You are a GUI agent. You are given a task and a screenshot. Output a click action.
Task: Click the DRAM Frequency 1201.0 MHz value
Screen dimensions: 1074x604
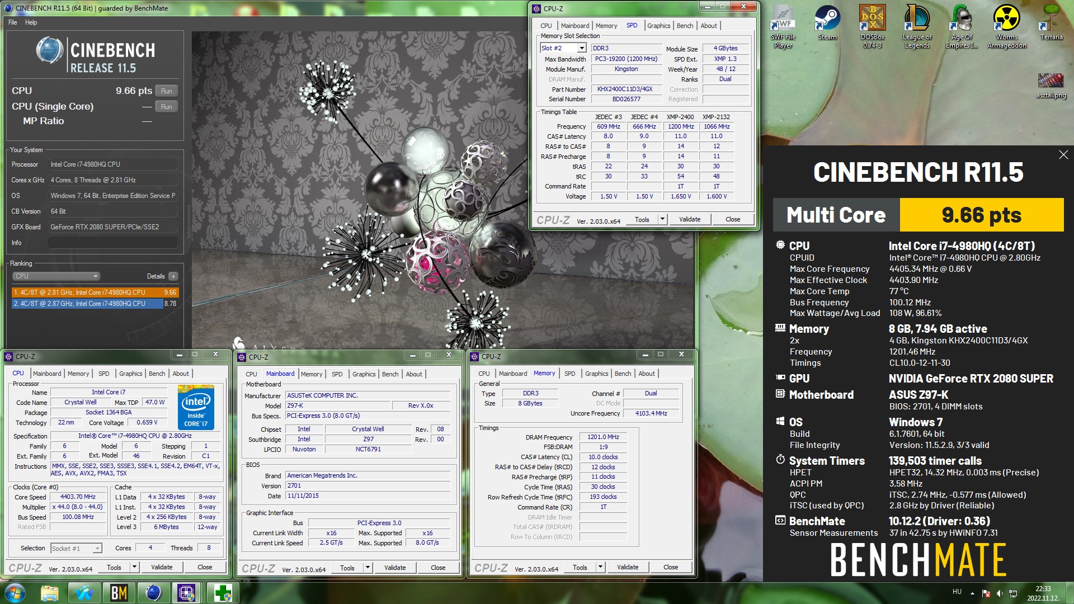point(603,437)
